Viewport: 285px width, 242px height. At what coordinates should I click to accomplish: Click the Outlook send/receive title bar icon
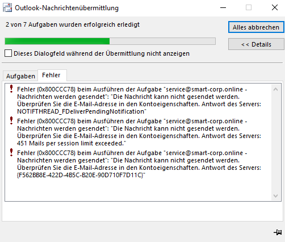(x=7, y=8)
